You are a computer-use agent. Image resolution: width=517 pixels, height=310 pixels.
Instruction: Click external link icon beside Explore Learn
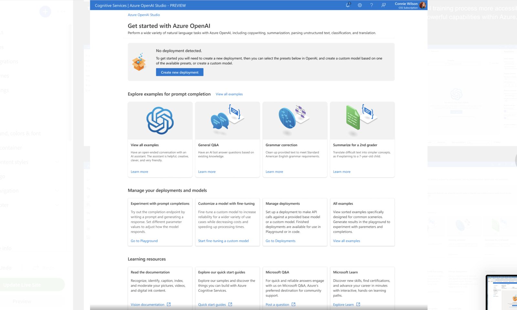pos(358,305)
